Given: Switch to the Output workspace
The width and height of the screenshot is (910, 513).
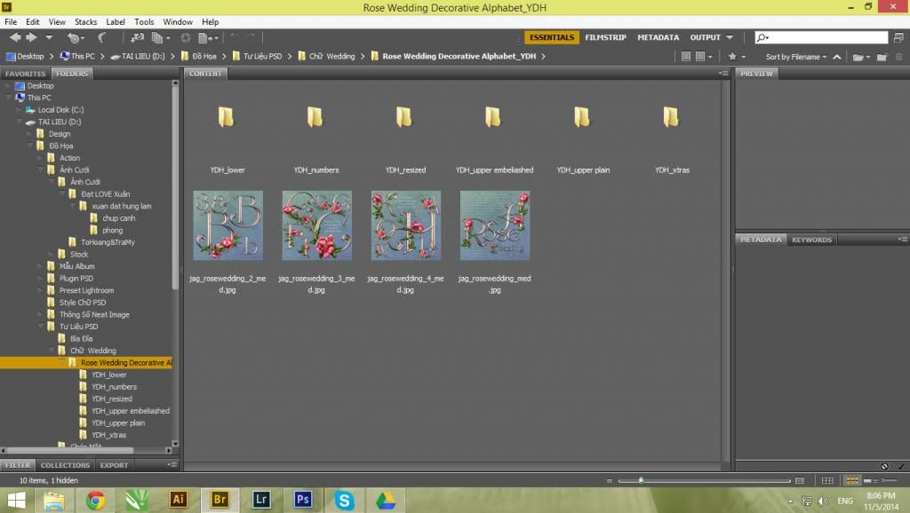Looking at the screenshot, I should pyautogui.click(x=705, y=37).
